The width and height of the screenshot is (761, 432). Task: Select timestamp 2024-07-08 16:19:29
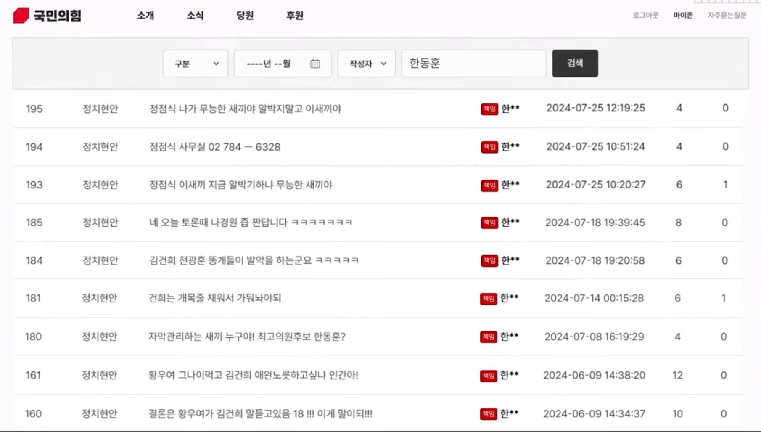tap(594, 337)
